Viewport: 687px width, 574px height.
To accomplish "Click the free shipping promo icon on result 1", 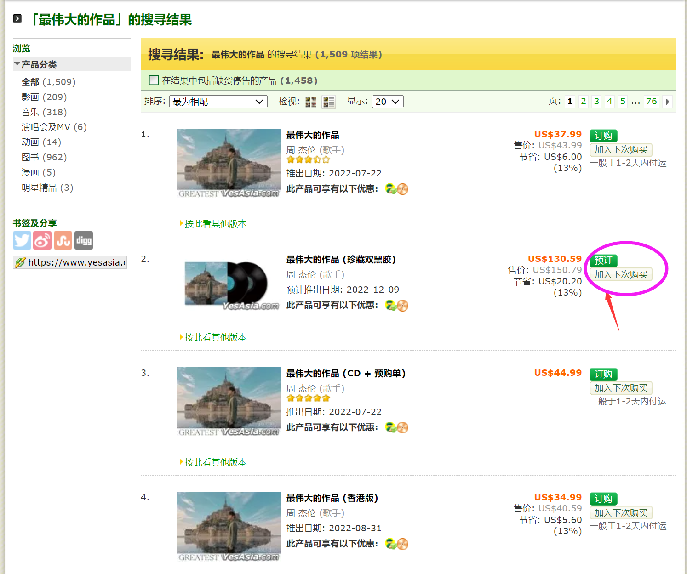I will point(390,188).
